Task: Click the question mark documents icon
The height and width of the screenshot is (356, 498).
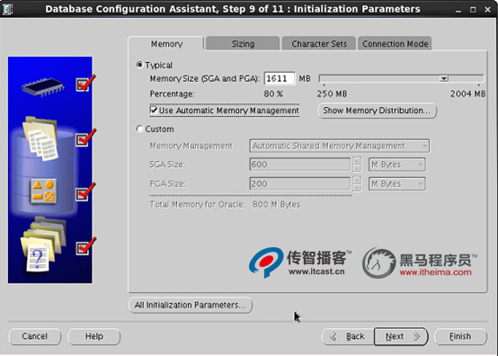Action: pyautogui.click(x=43, y=245)
